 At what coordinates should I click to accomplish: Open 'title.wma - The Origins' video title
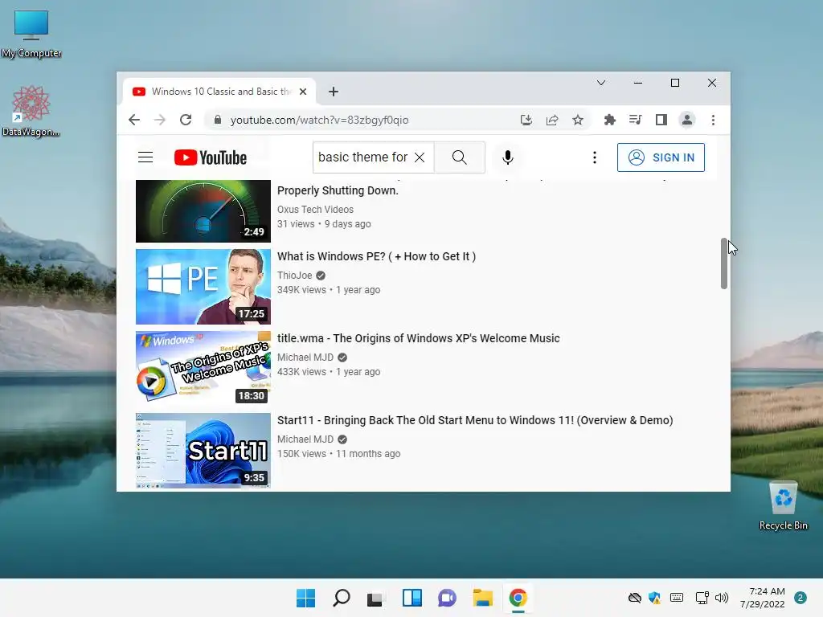418,338
